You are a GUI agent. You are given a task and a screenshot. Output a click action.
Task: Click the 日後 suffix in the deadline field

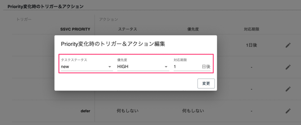pos(206,67)
